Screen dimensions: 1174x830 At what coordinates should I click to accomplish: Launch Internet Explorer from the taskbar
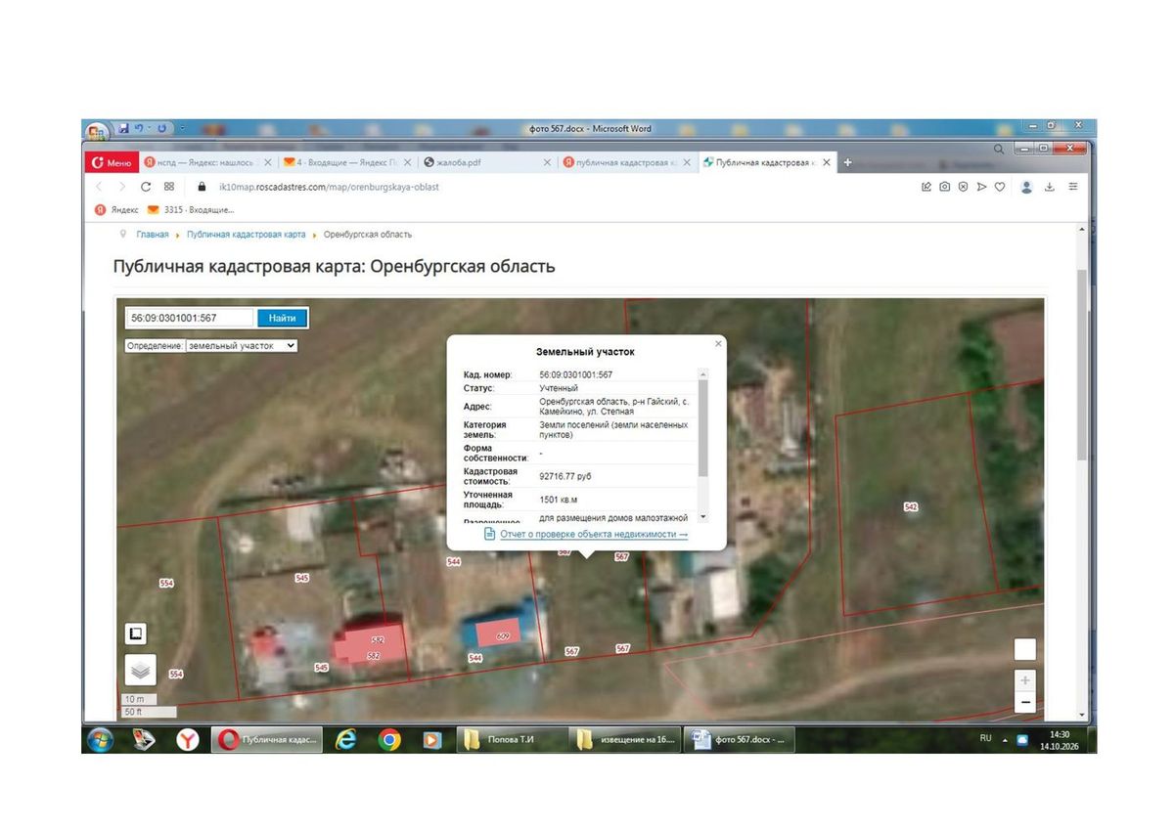(345, 740)
